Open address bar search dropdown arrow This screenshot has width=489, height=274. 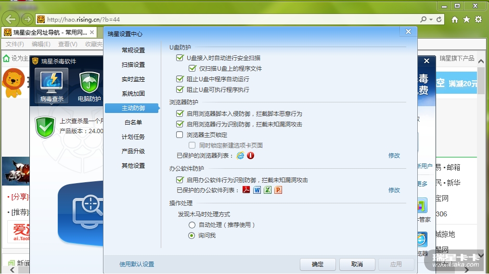click(x=431, y=19)
